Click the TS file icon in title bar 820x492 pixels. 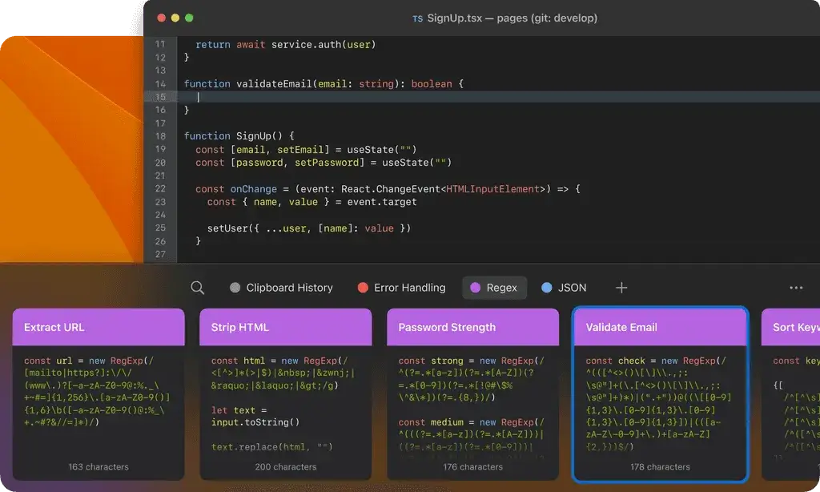417,18
